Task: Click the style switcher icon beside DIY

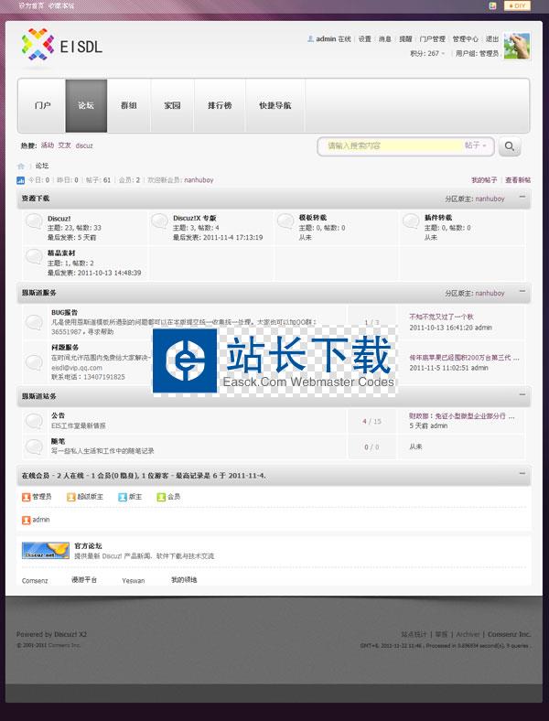Action: 493,5
